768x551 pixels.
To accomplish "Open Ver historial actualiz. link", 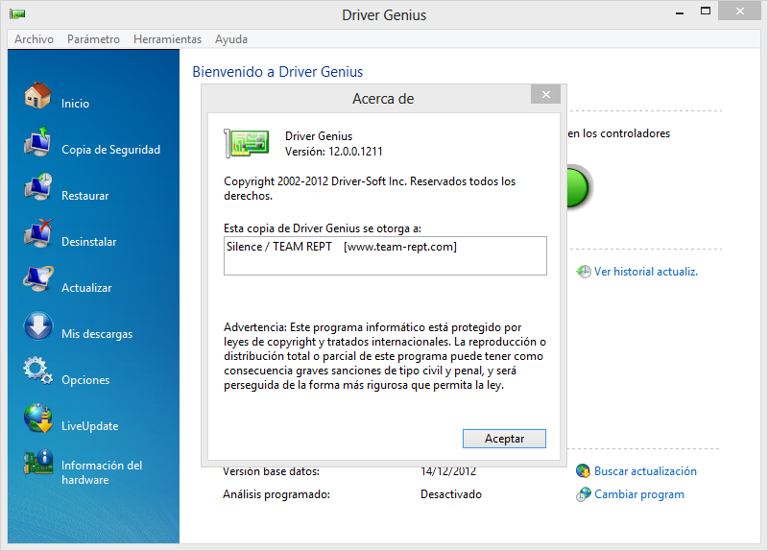I will (x=645, y=272).
